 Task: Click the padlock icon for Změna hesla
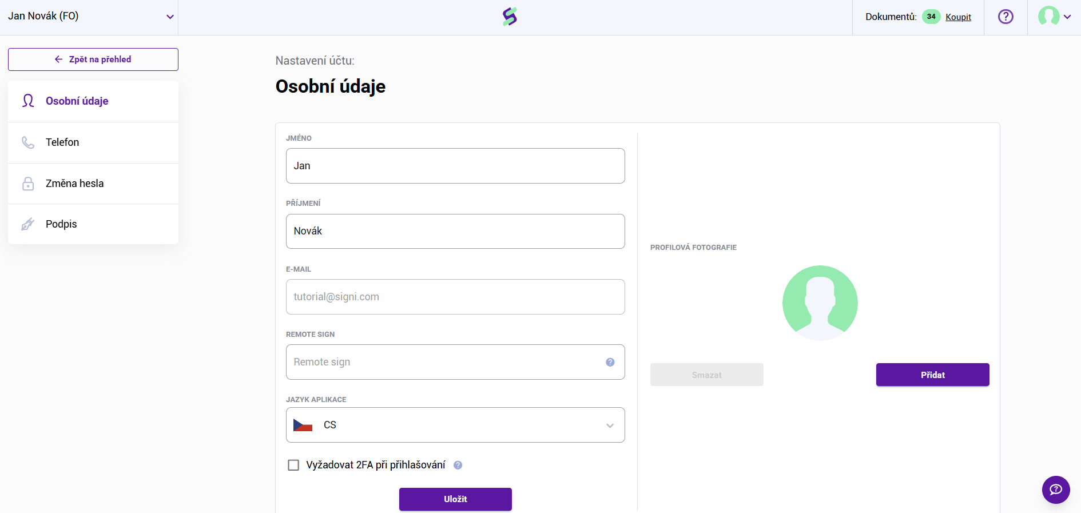point(28,184)
